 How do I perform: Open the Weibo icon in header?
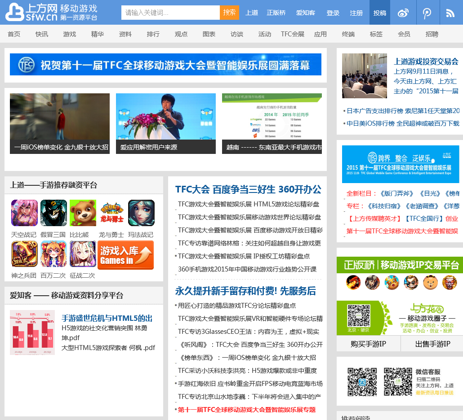coord(403,13)
